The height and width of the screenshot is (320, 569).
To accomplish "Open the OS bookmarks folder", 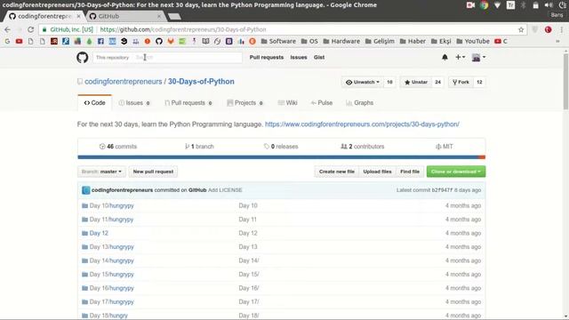I will coord(309,42).
